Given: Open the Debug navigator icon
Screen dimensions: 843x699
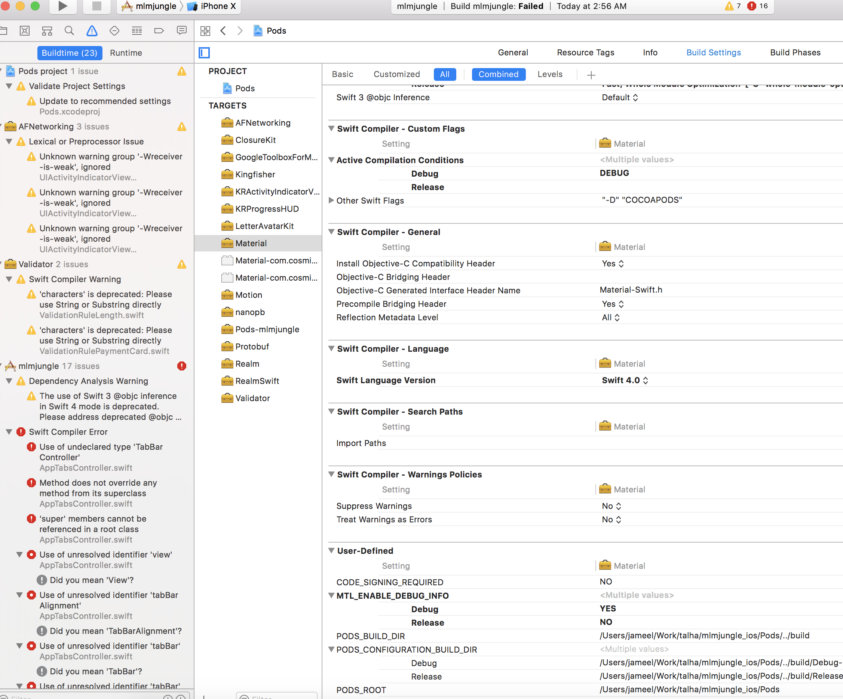Looking at the screenshot, I should (137, 31).
